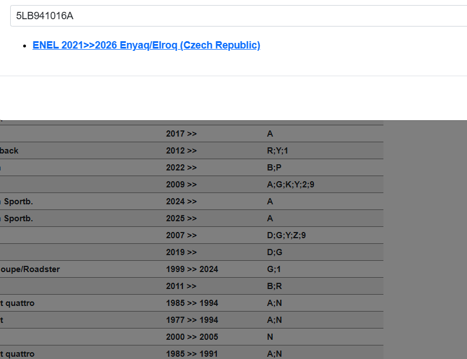Click the D;G;Y;Z;9 code cell

pyautogui.click(x=286, y=235)
